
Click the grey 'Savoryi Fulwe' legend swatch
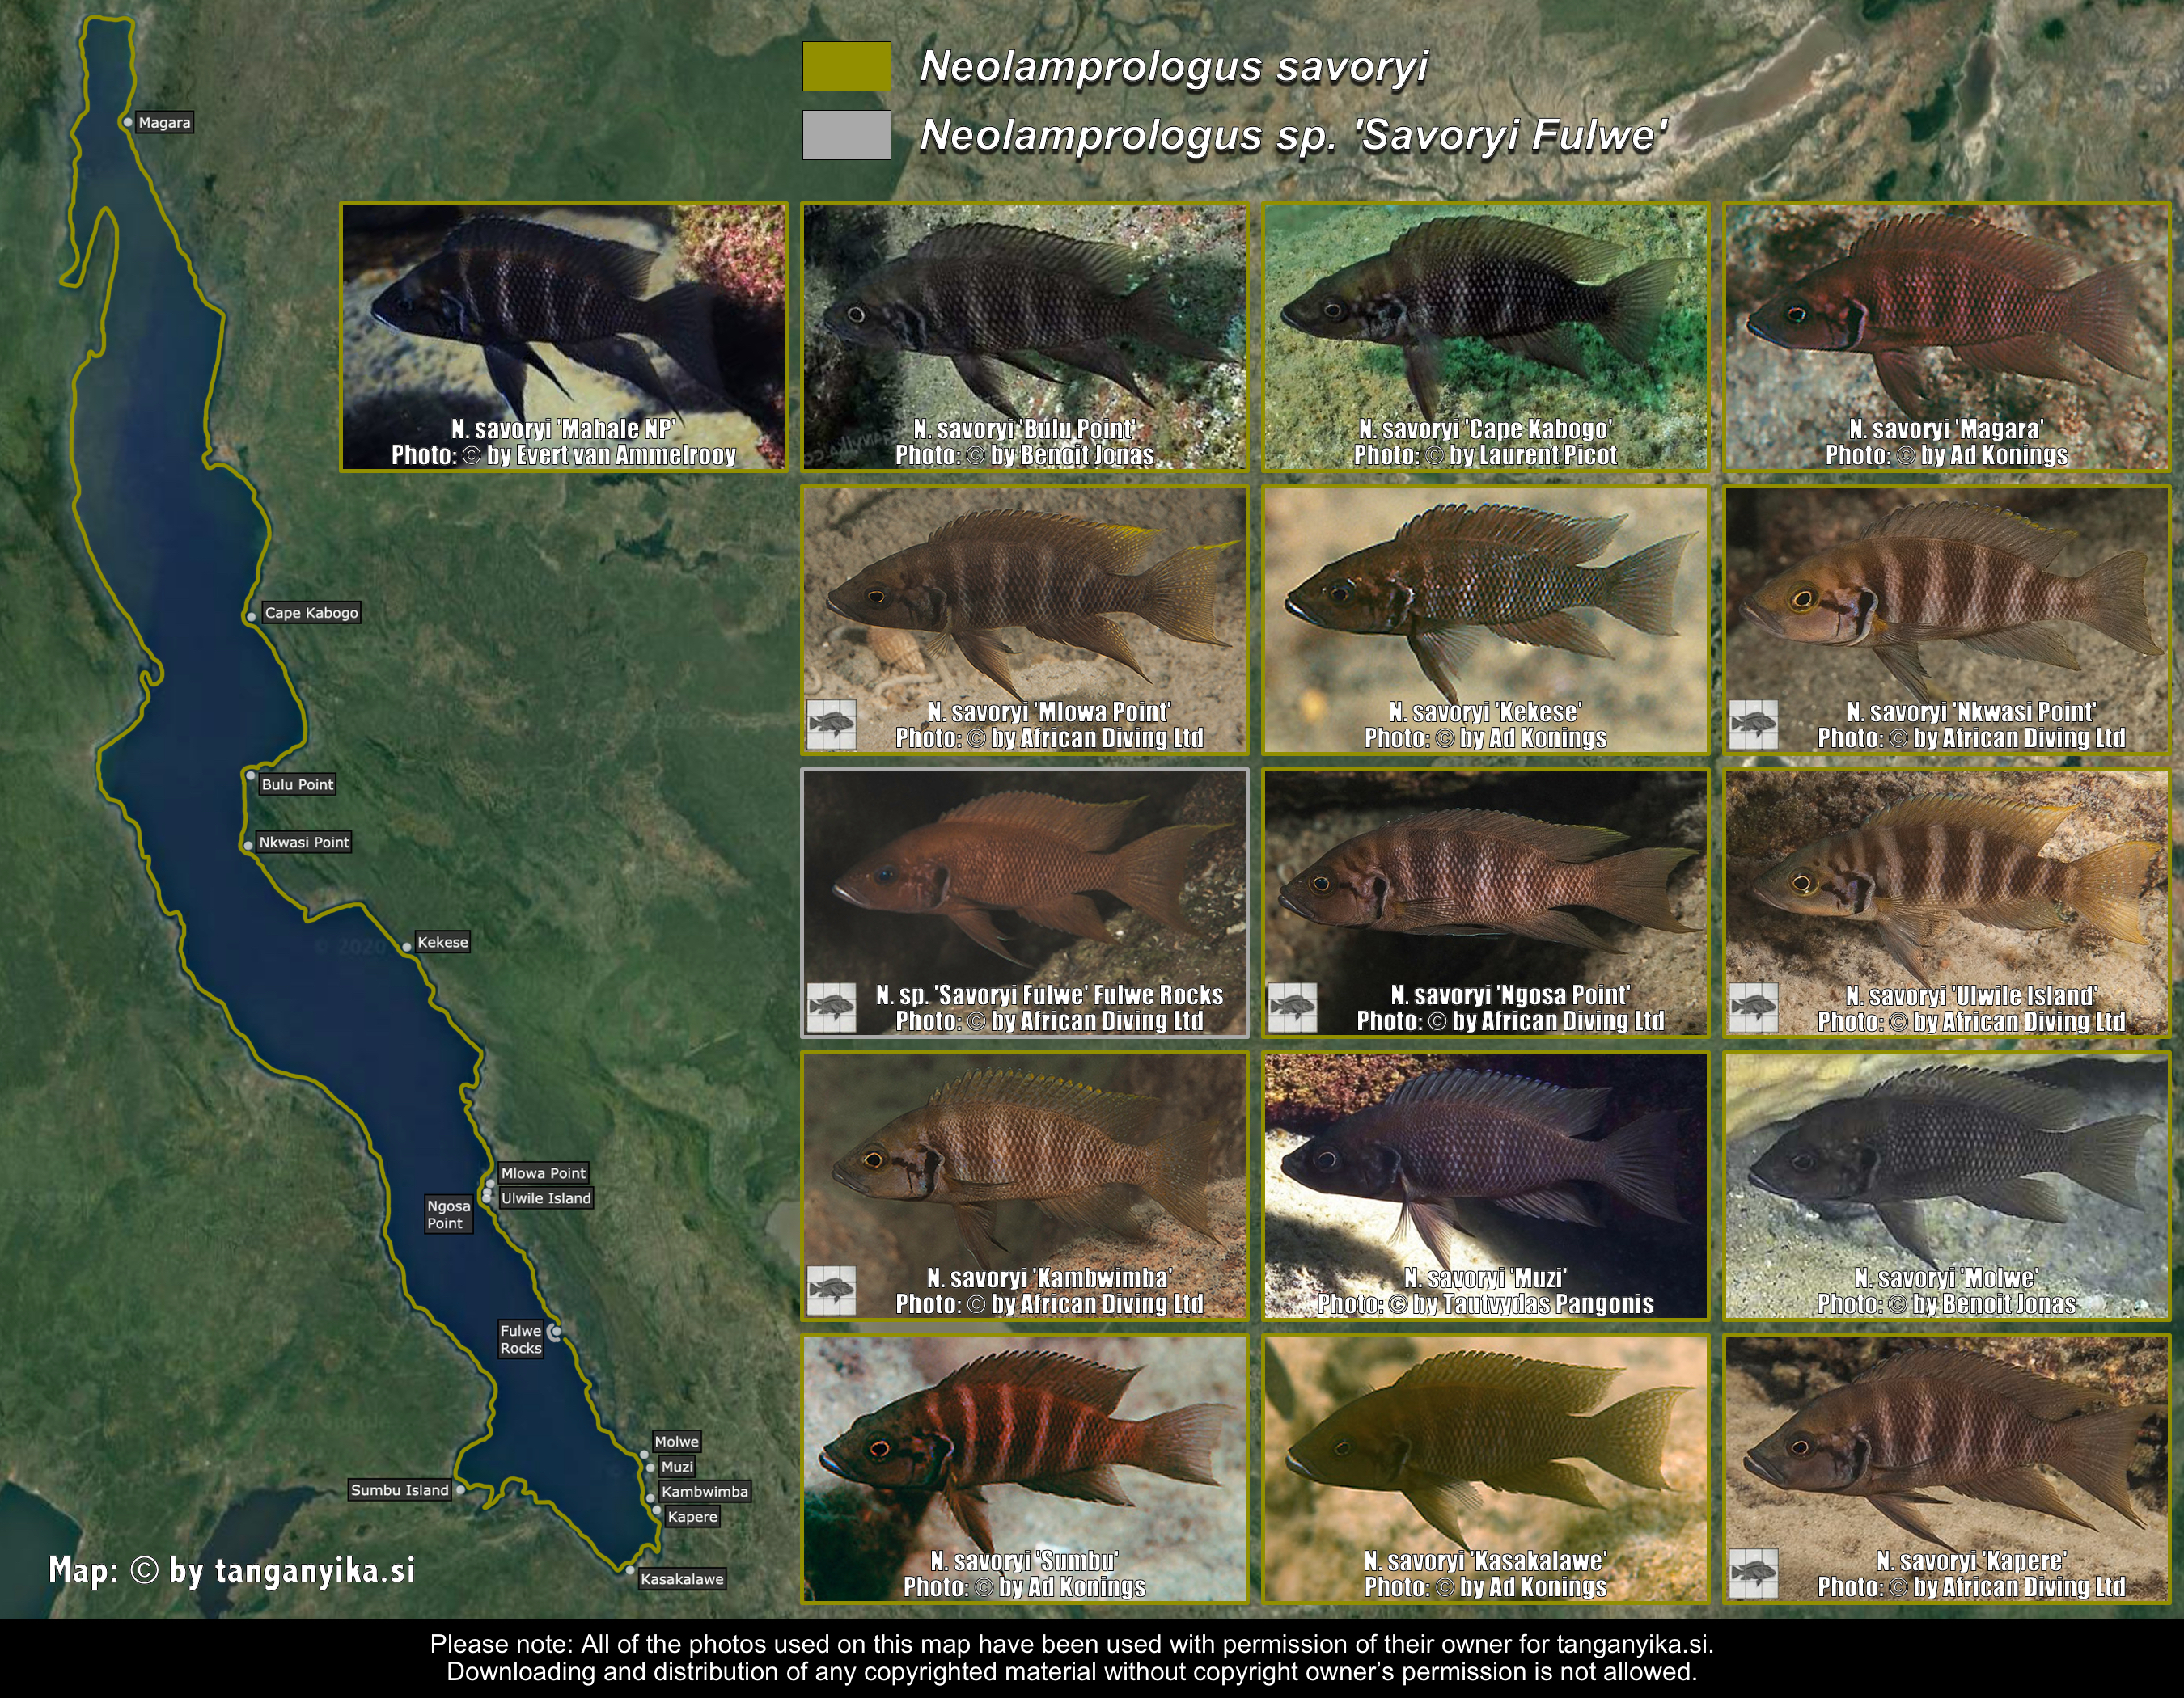(x=846, y=135)
